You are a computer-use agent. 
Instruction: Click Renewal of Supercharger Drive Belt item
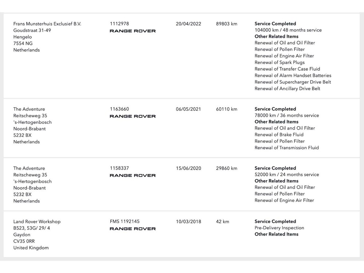tap(293, 82)
